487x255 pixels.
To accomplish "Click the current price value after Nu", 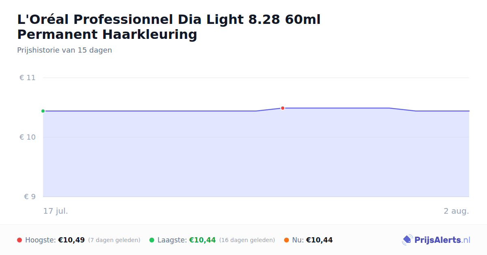I will [319, 240].
